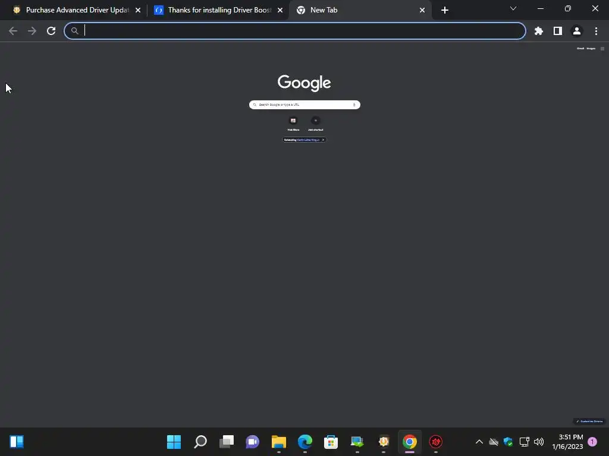Open the network status tray icon
Screen dimensions: 609x456
click(x=524, y=442)
